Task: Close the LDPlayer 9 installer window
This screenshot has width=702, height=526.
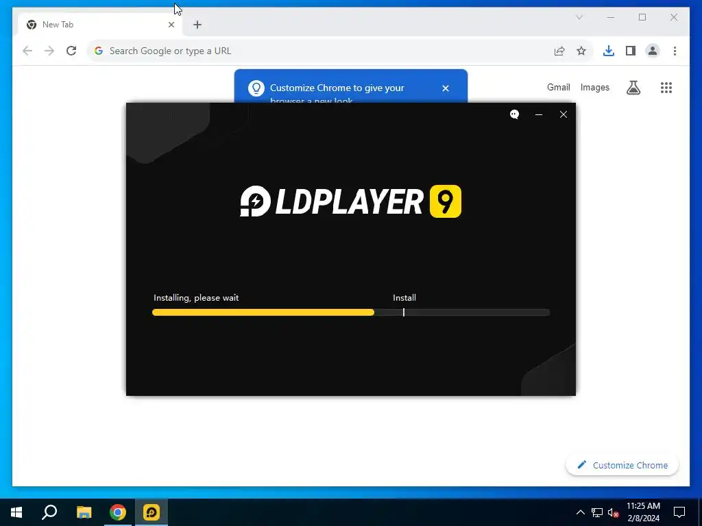Action: click(564, 114)
